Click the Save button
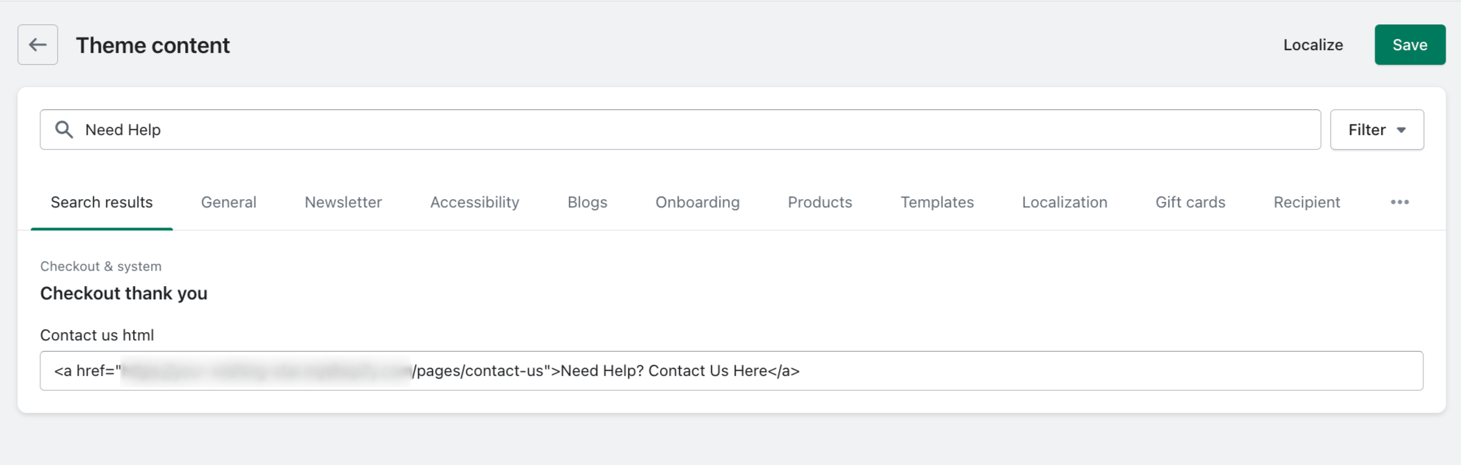Viewport: 1461px width, 465px height. [x=1409, y=45]
